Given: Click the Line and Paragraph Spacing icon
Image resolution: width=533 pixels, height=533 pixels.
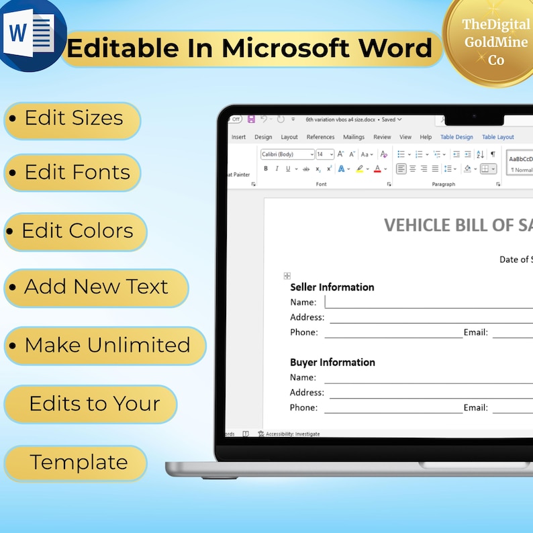Looking at the screenshot, I should 448,168.
